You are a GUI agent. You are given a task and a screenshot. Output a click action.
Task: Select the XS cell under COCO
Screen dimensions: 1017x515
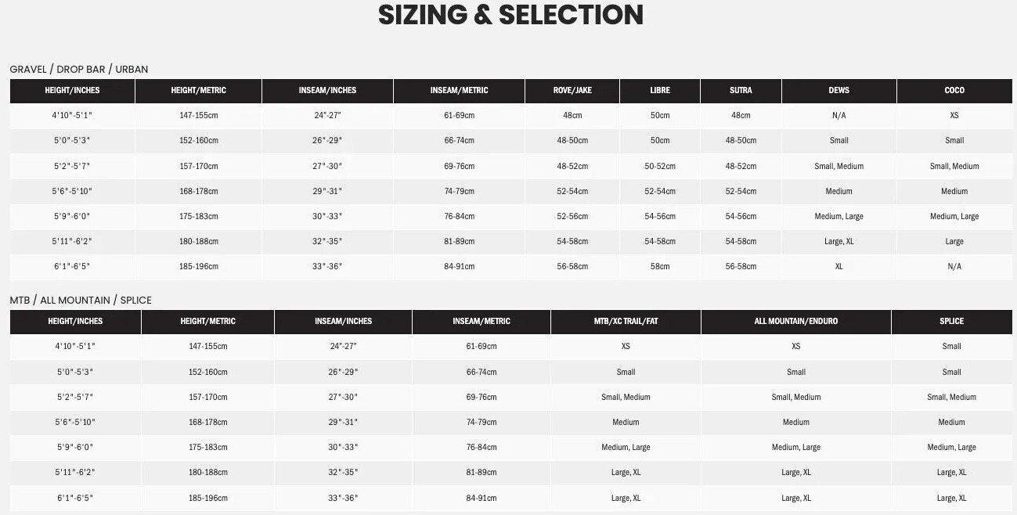click(954, 116)
